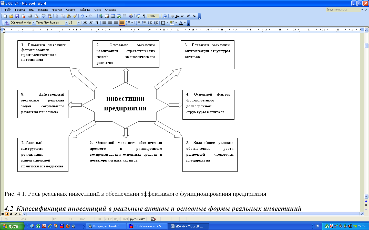The image size is (369, 230).
Task: Open the Файл menu
Action: [x=8, y=10]
